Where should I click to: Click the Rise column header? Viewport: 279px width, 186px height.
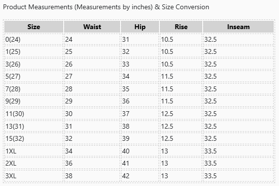[181, 27]
